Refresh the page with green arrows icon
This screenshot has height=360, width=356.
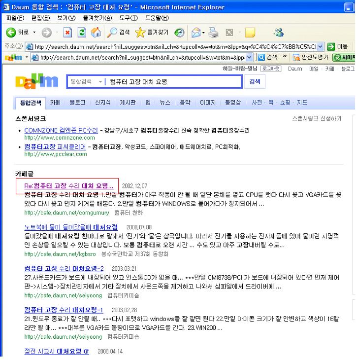[82, 33]
